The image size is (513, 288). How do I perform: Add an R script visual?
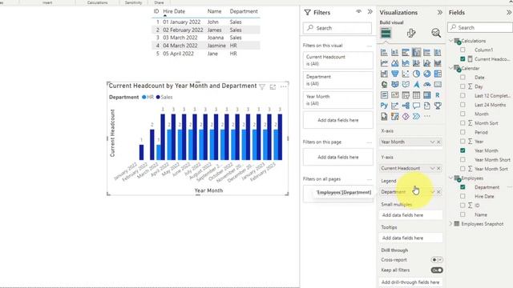click(438, 95)
